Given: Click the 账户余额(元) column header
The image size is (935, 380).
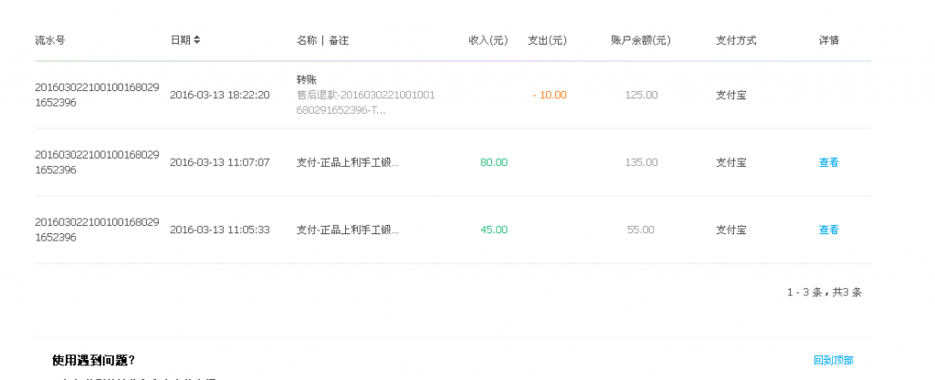Looking at the screenshot, I should coord(640,40).
